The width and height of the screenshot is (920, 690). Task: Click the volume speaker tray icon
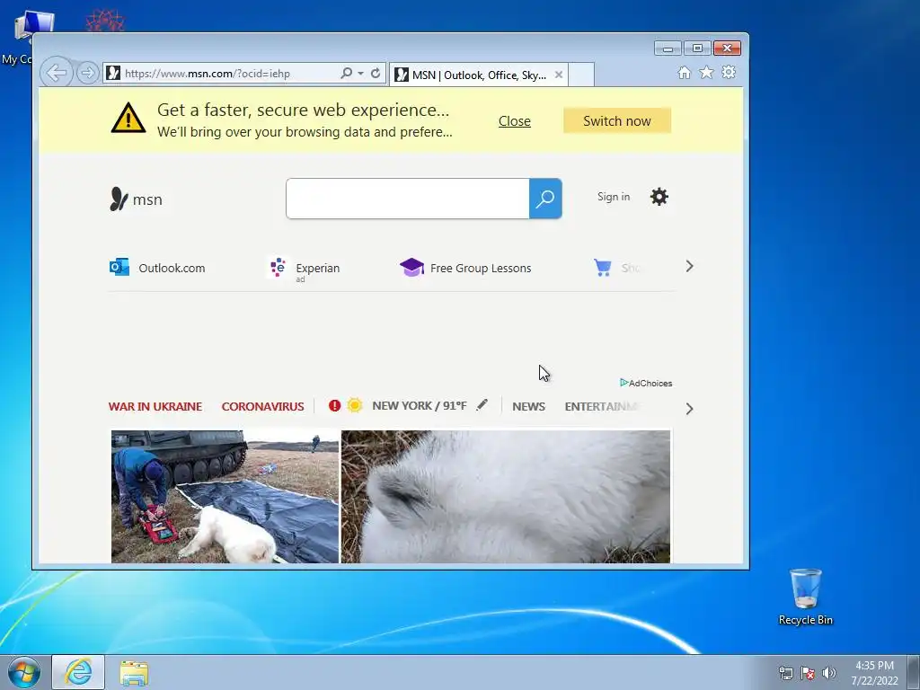point(828,673)
